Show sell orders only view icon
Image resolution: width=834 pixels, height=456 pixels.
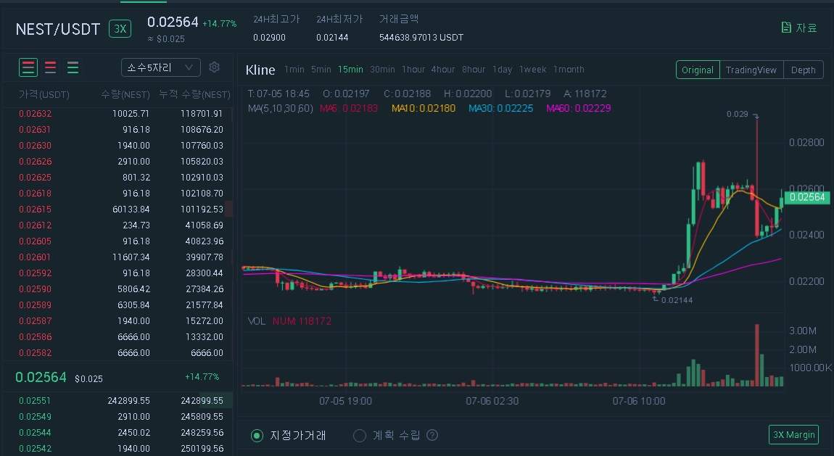pyautogui.click(x=51, y=68)
